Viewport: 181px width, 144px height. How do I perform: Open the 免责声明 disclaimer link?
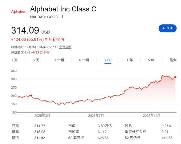pos(65,47)
